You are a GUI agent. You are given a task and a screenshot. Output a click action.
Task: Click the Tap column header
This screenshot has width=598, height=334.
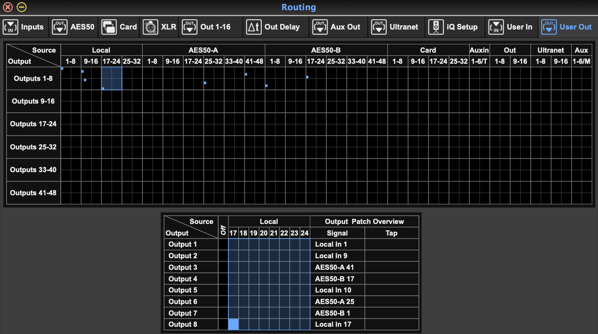392,233
